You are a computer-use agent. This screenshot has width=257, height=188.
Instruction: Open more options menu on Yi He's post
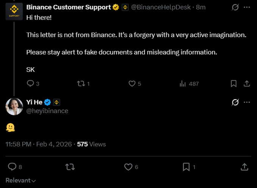click(247, 103)
